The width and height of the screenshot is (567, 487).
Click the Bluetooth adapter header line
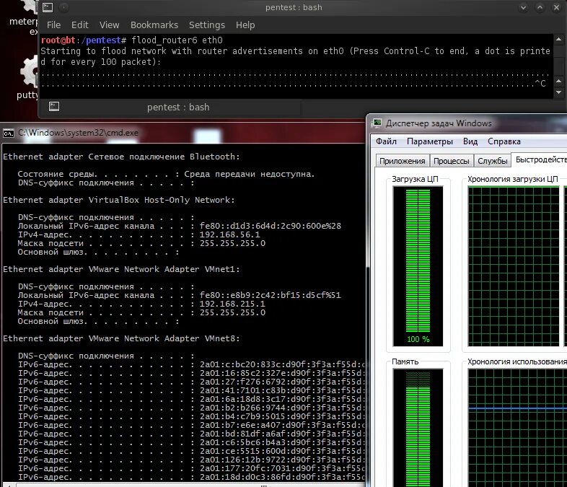pyautogui.click(x=121, y=157)
